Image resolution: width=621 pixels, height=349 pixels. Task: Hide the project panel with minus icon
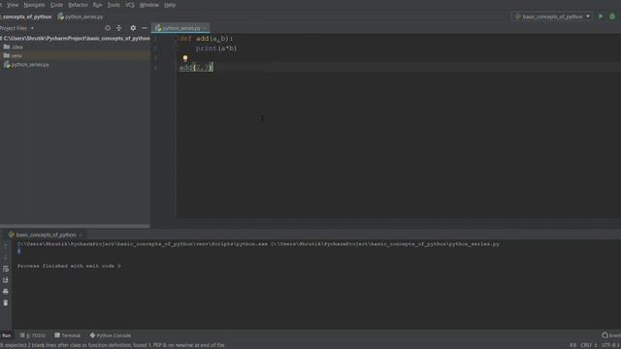[x=145, y=28]
